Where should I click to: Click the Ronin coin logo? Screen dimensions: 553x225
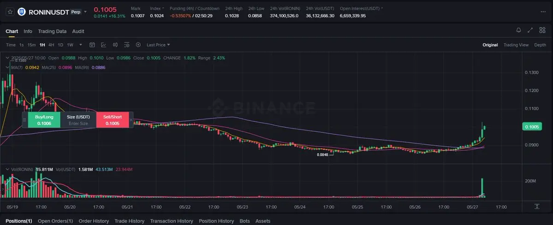coord(22,12)
